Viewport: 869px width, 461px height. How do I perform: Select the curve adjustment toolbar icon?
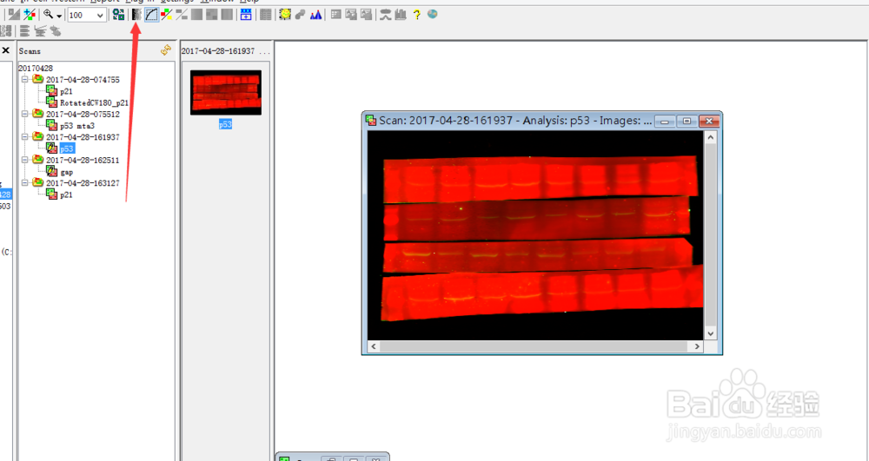151,15
